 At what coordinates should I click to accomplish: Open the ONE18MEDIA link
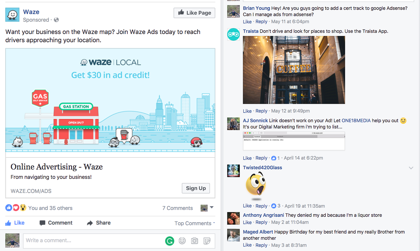356,121
